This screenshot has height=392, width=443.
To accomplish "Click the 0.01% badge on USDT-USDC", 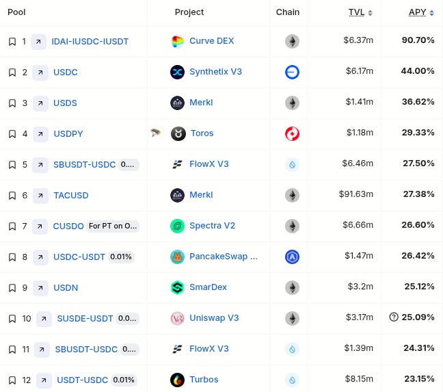I will pyautogui.click(x=124, y=380).
